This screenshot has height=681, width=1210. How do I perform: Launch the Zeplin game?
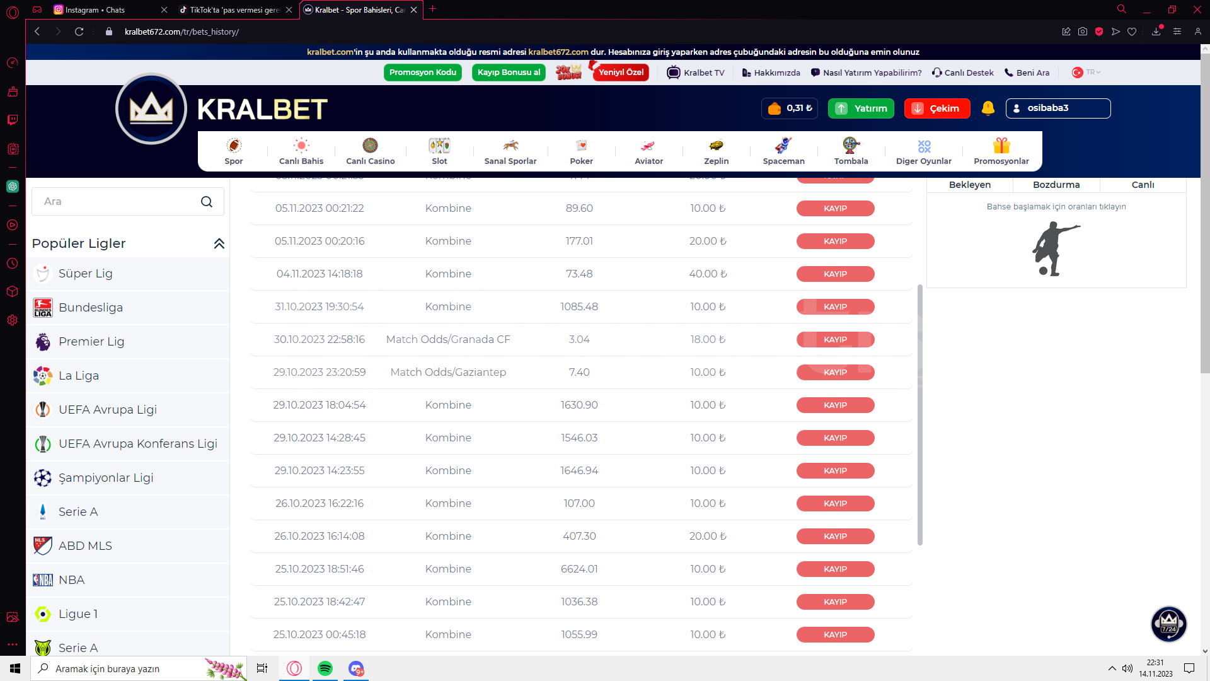717,151
